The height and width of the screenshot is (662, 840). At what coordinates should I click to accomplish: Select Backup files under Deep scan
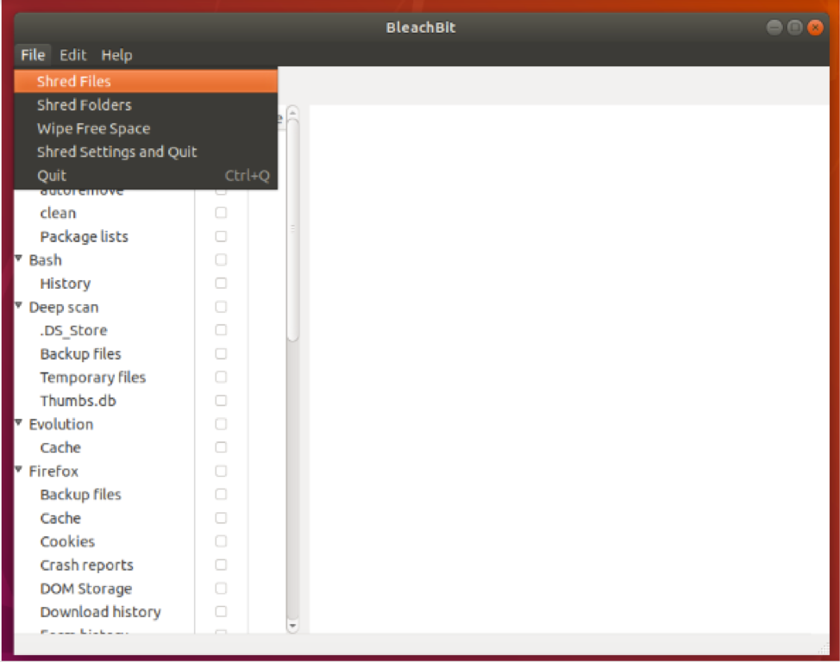[x=81, y=353]
